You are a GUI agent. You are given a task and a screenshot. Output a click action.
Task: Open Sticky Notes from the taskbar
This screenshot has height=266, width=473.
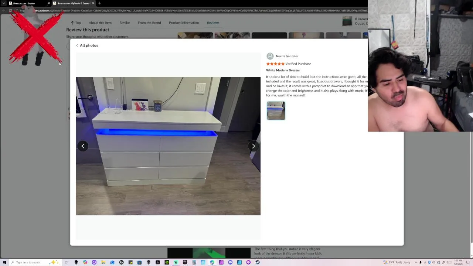130,262
